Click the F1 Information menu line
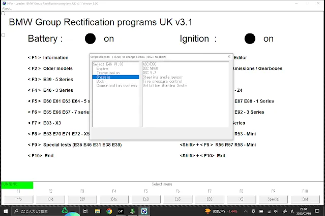Screen dimensions: 325x216 [x=48, y=58]
